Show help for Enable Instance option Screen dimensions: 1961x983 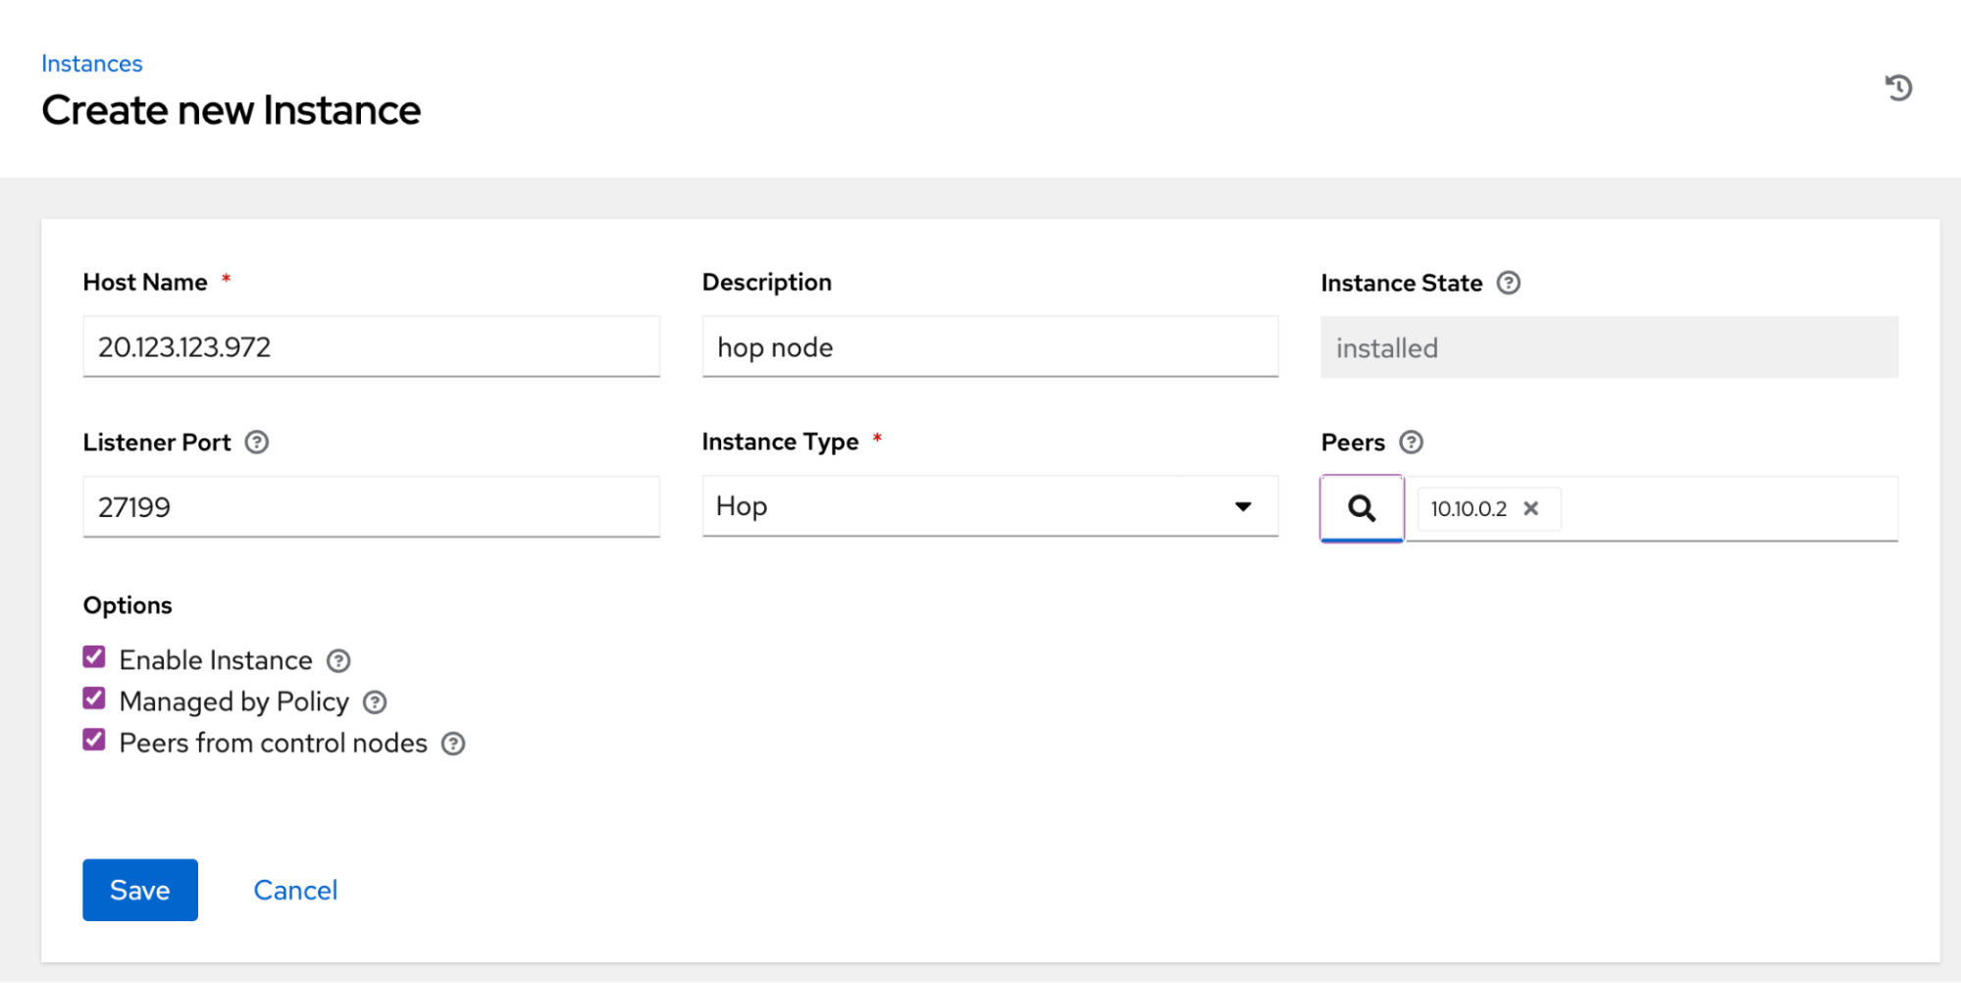pyautogui.click(x=338, y=661)
